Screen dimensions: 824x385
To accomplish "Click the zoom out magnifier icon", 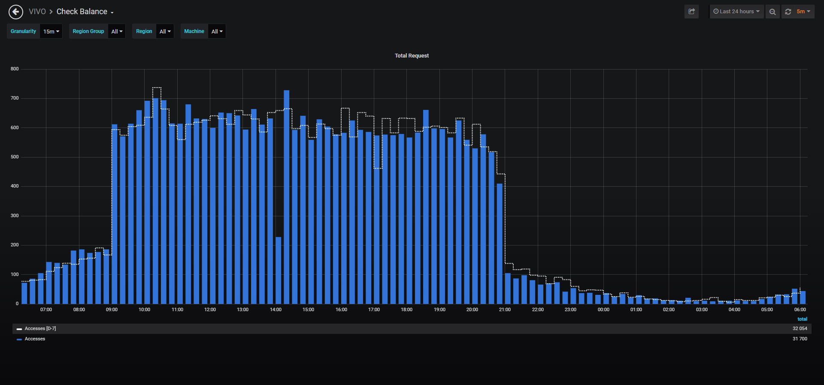I will point(772,12).
